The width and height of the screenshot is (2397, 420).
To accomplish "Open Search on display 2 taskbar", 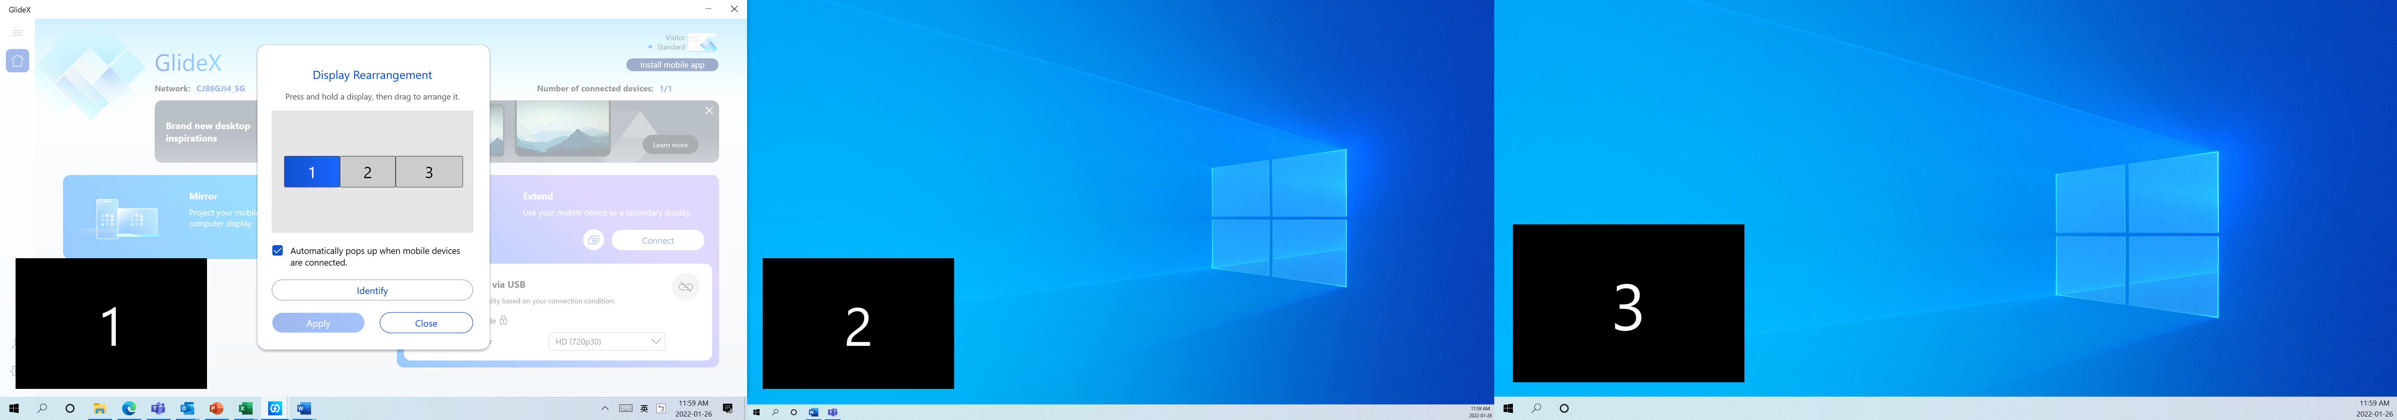I will click(775, 413).
